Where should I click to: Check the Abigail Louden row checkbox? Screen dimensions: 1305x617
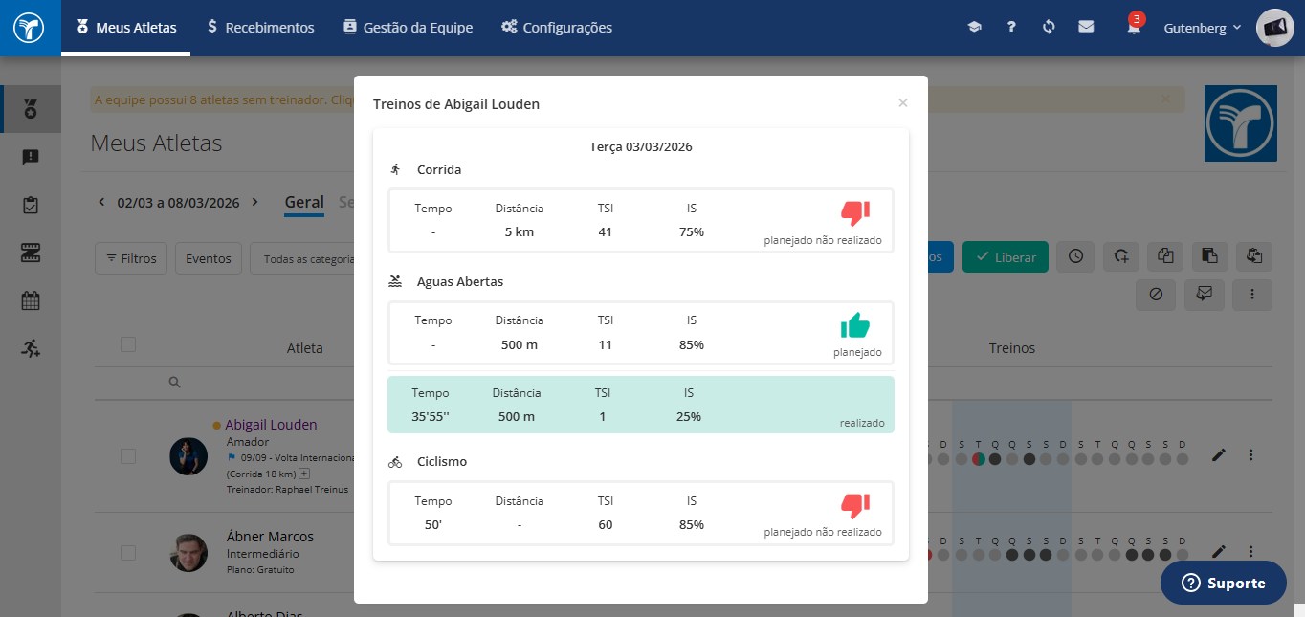coord(128,456)
